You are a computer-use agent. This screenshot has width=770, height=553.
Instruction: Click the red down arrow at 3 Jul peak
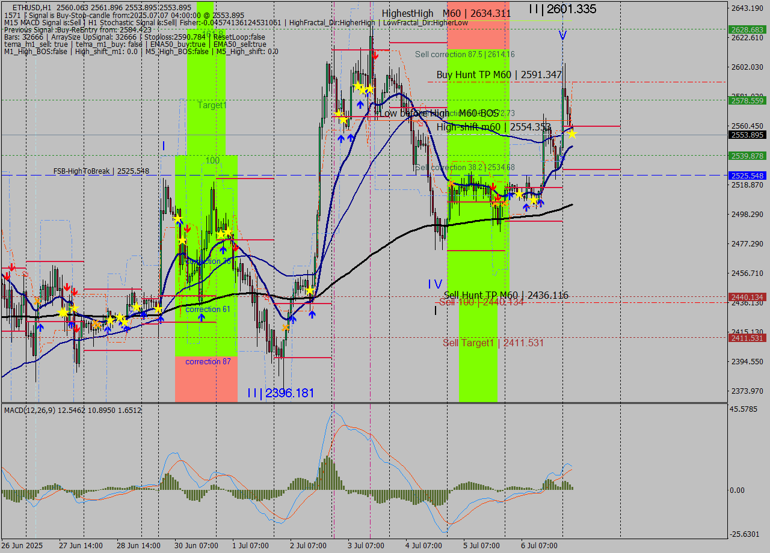click(375, 56)
